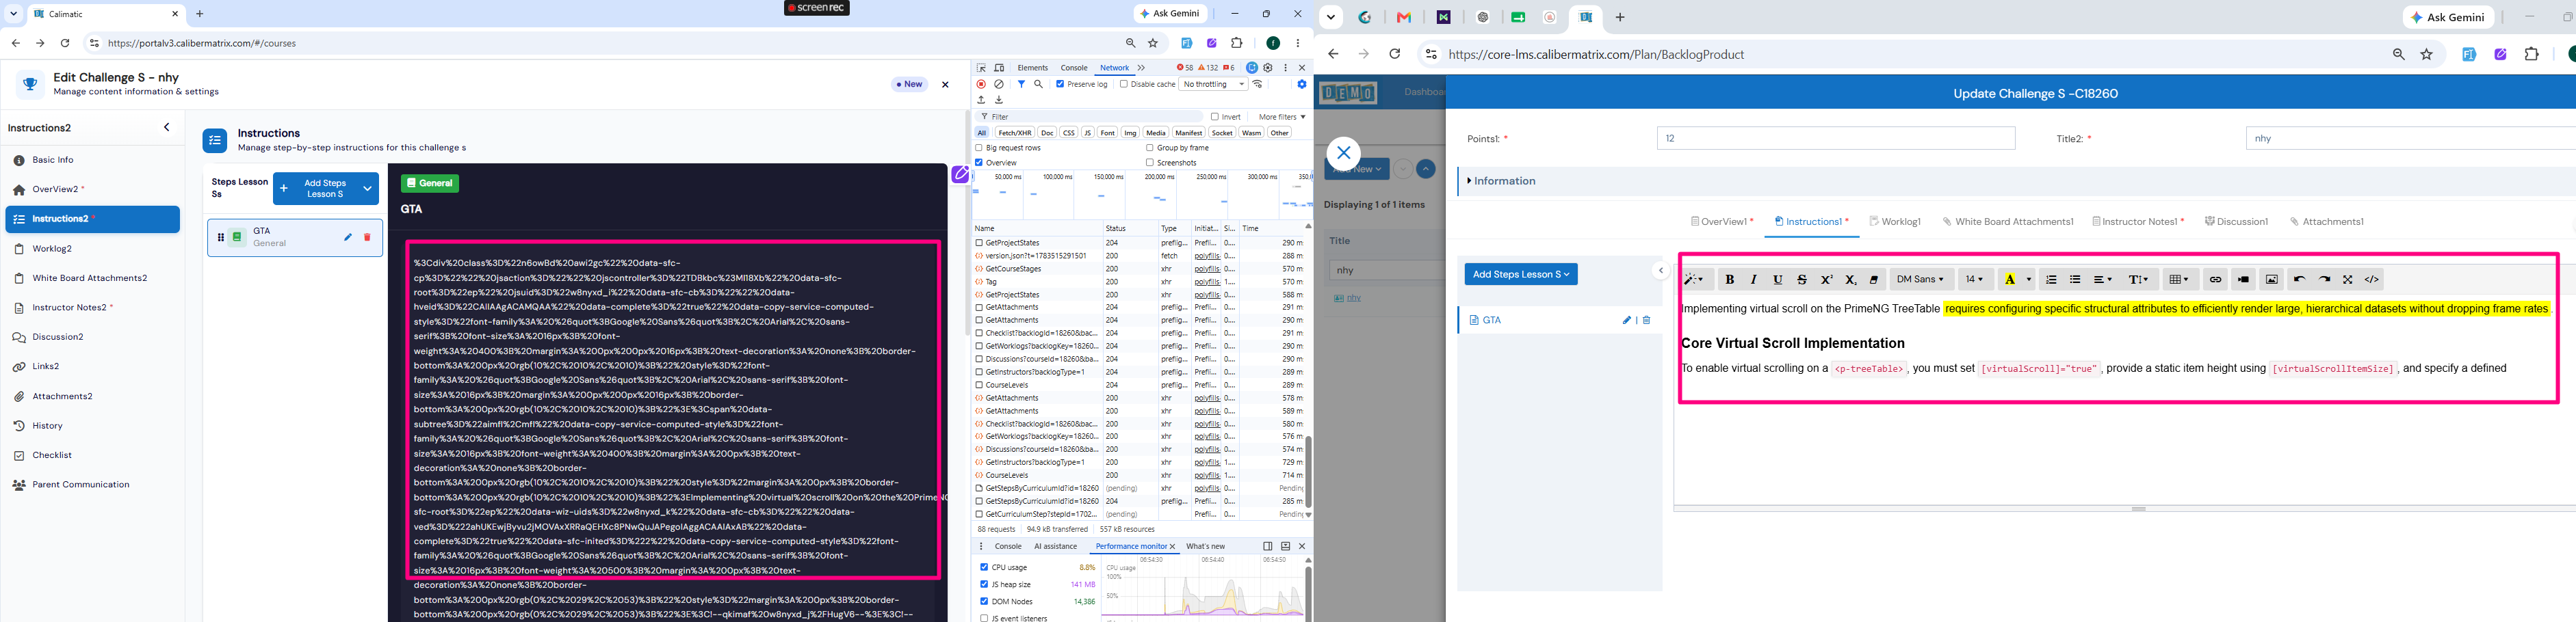The image size is (2576, 622).
Task: Stop recording the network log in DevTools
Action: click(981, 85)
